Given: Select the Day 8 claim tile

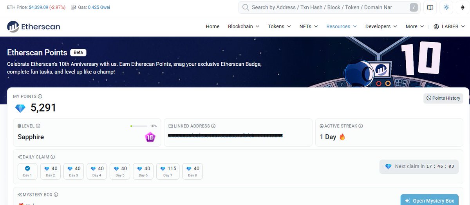Looking at the screenshot, I should (192, 171).
